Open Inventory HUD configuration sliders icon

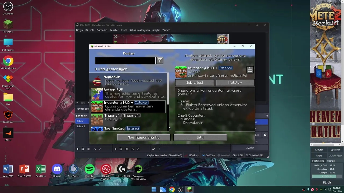coord(250,70)
